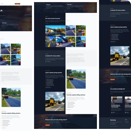Click the search magnifier icon in the header
The image size is (131, 131).
pos(13,4)
